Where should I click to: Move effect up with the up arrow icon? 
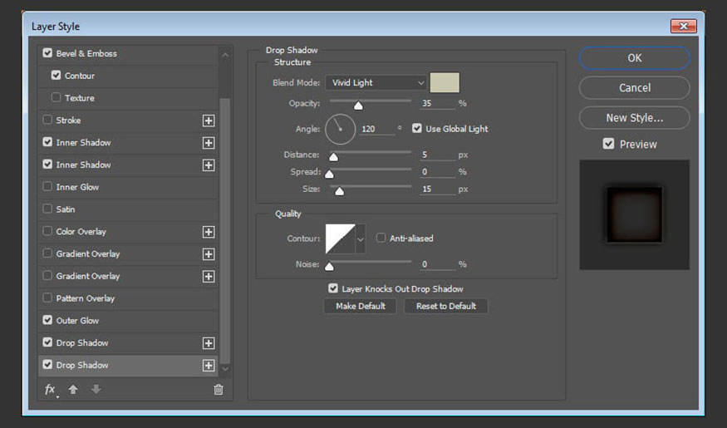click(x=73, y=390)
